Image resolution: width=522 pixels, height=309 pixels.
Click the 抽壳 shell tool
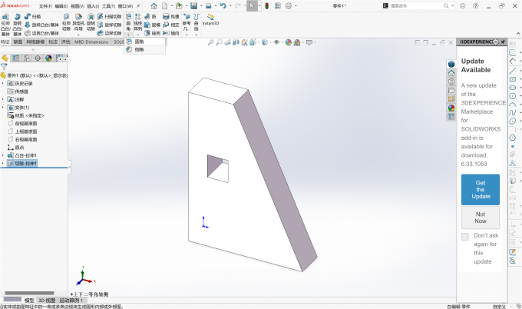[x=152, y=33]
